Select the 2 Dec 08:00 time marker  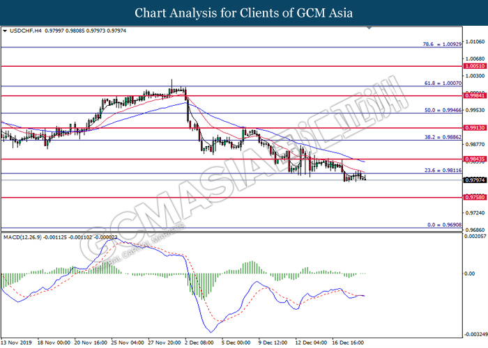(201, 342)
